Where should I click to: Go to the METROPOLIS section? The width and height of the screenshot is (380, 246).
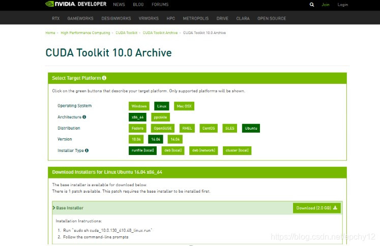pyautogui.click(x=195, y=18)
